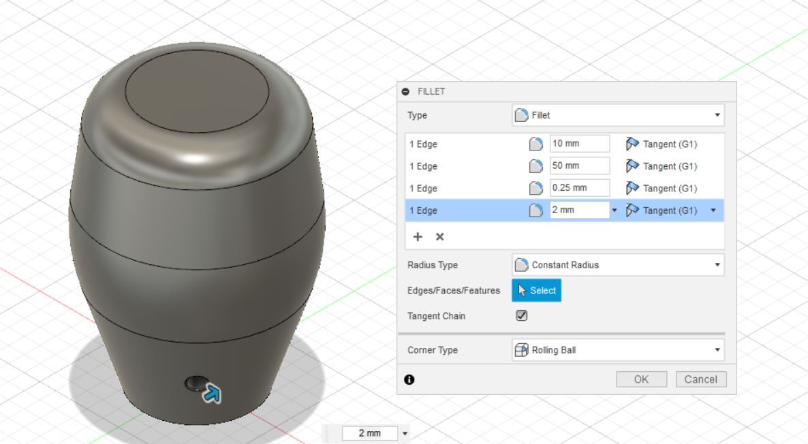
Task: Click the 2 mm canvas input box
Action: click(x=370, y=434)
